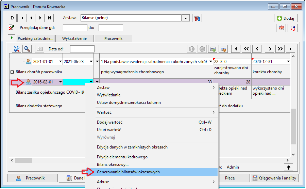Click the single left chevron button
This screenshot has height=189, width=306.
(257, 49)
